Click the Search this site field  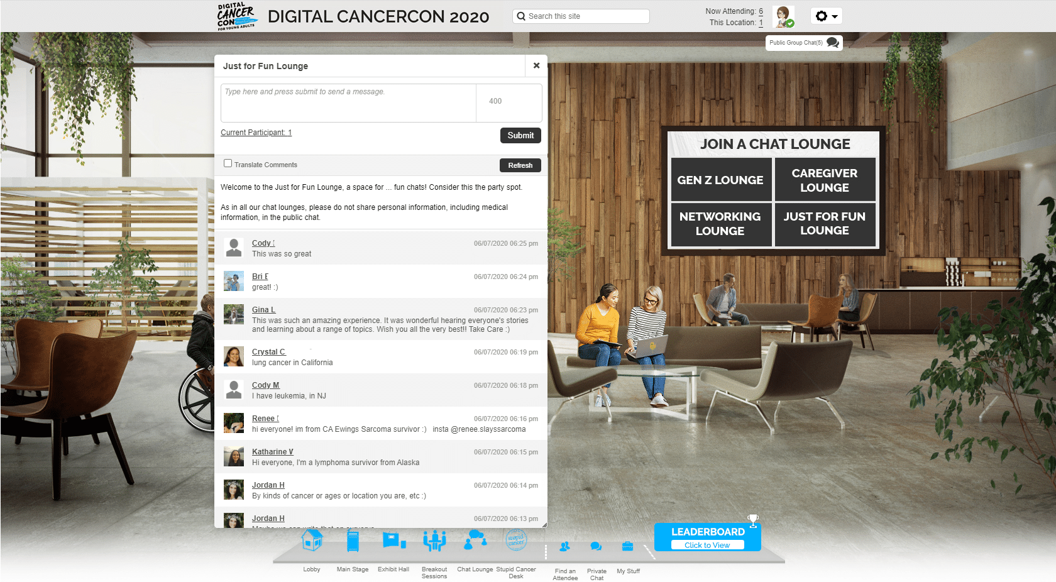[x=581, y=16]
